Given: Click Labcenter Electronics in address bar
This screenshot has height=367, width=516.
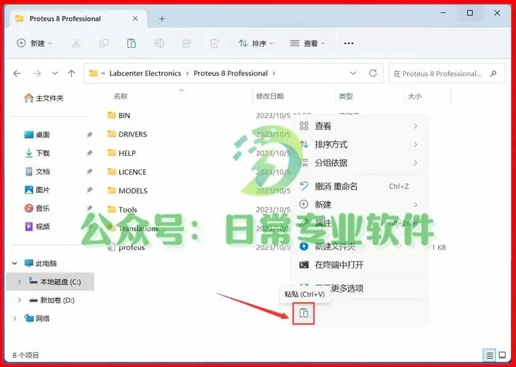Looking at the screenshot, I should click(145, 73).
